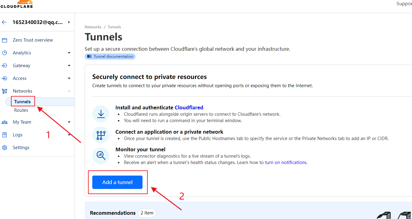412x219 pixels.
Task: Click the Gateway icon
Action: (x=5, y=66)
